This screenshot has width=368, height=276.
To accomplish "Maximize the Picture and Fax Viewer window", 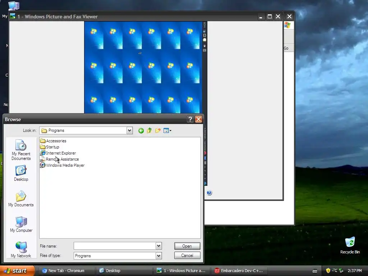I will 270,17.
